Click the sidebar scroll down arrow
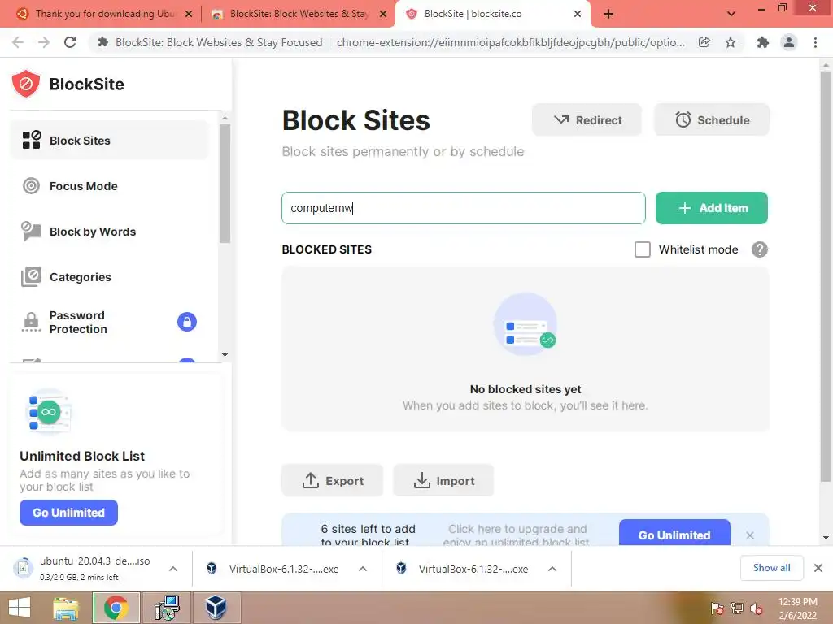The width and height of the screenshot is (833, 624). click(x=225, y=355)
